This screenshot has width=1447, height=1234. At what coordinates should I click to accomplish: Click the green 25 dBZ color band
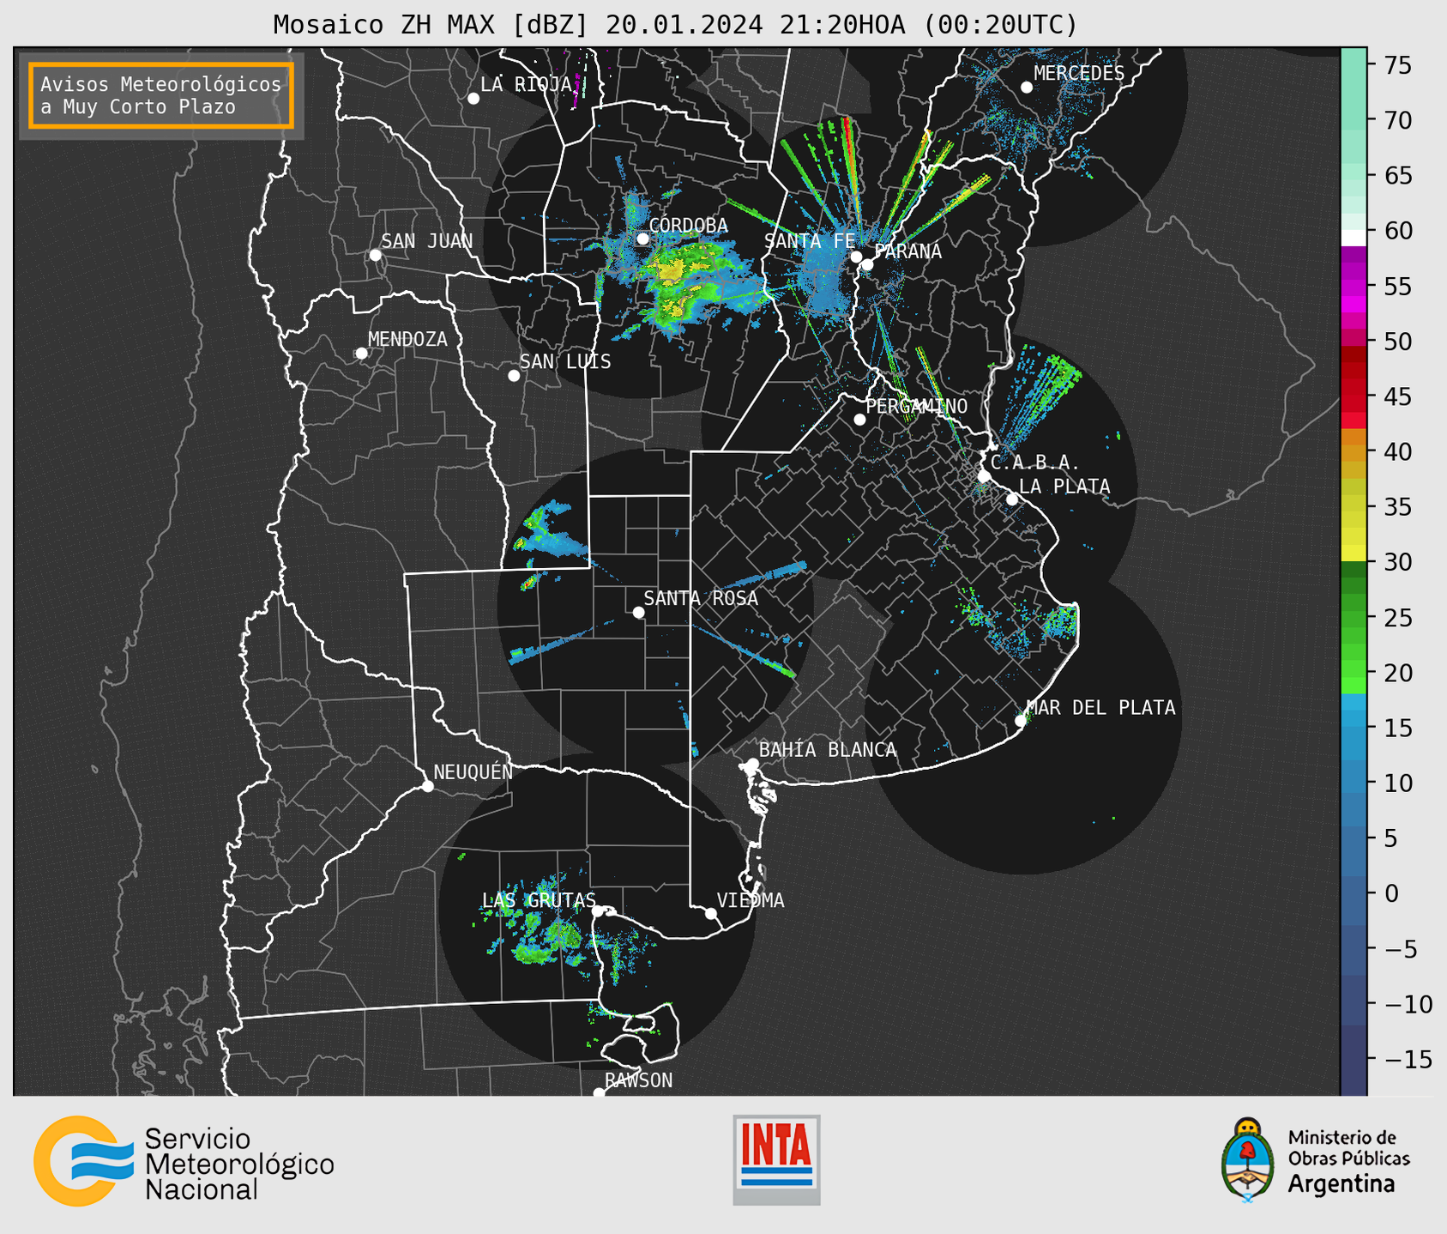point(1354,617)
